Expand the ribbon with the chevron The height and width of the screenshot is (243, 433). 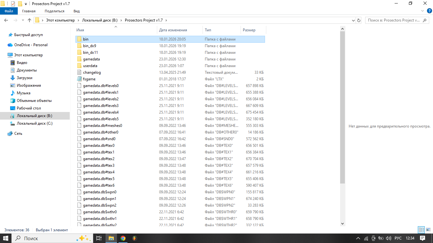(x=422, y=11)
